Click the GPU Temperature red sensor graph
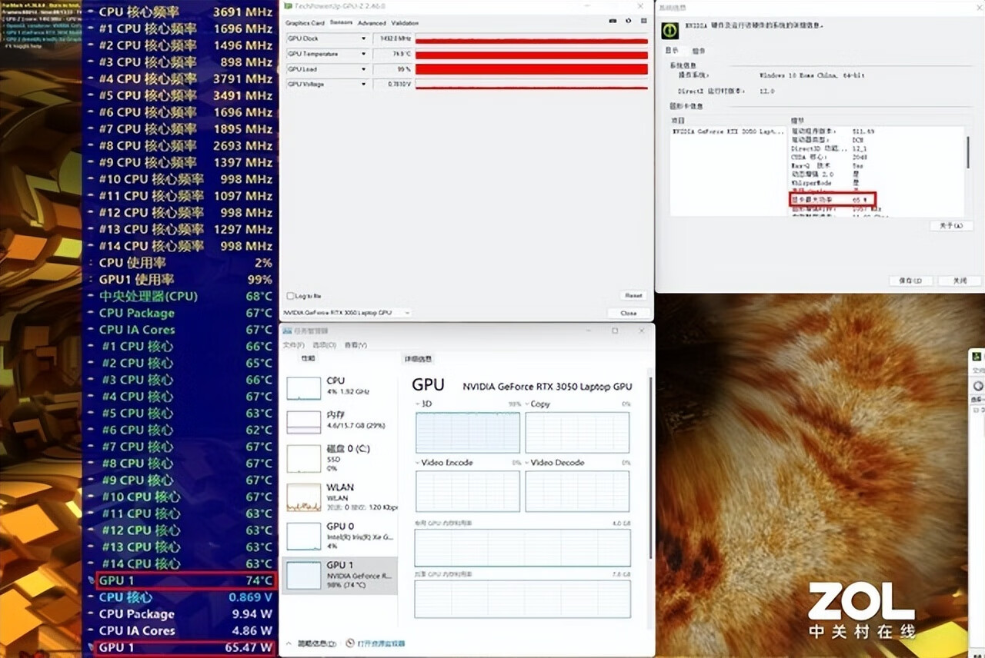Image resolution: width=985 pixels, height=658 pixels. point(531,55)
